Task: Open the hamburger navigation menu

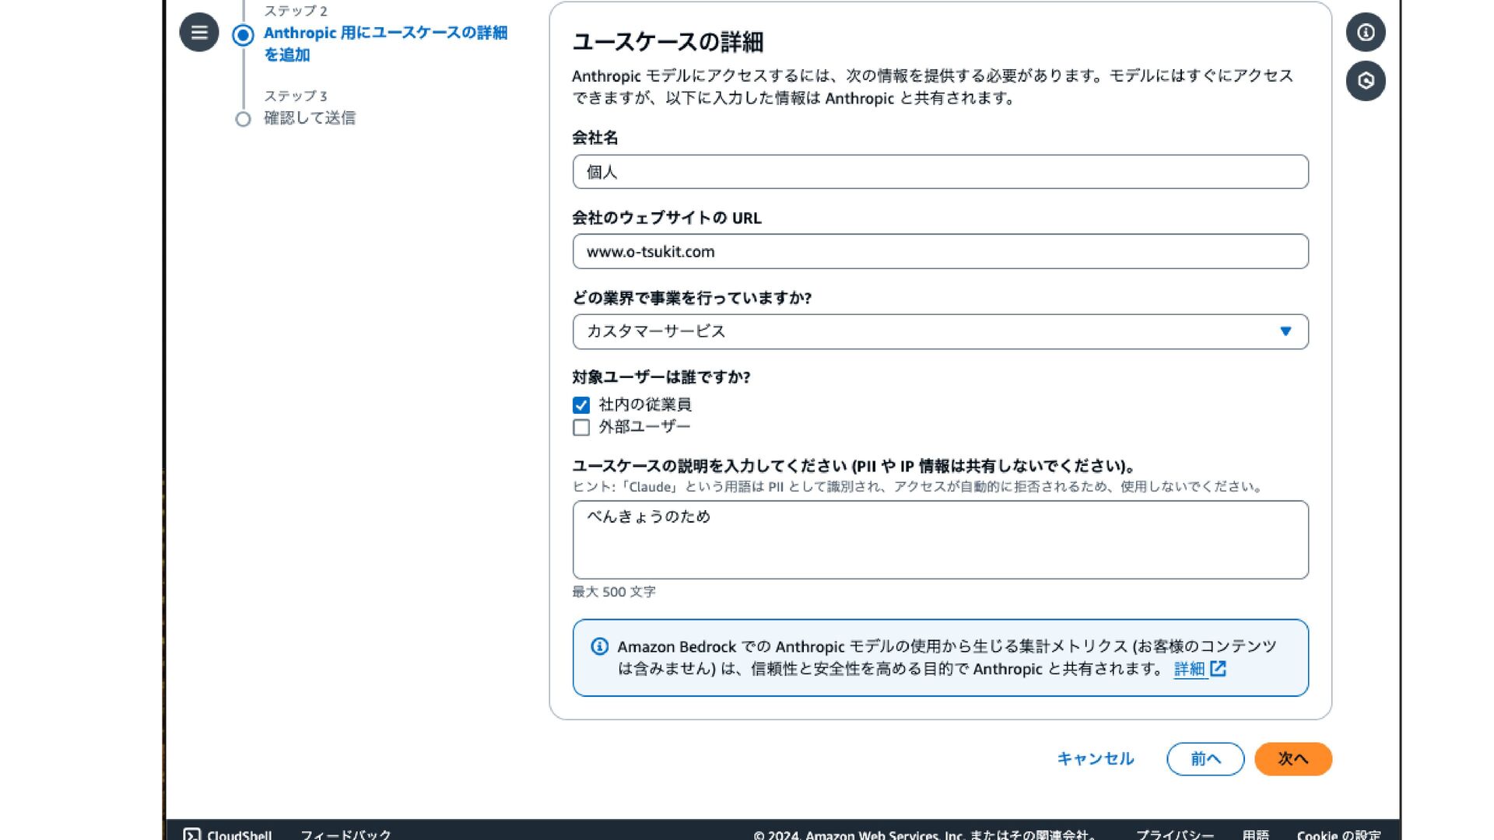Action: tap(199, 33)
